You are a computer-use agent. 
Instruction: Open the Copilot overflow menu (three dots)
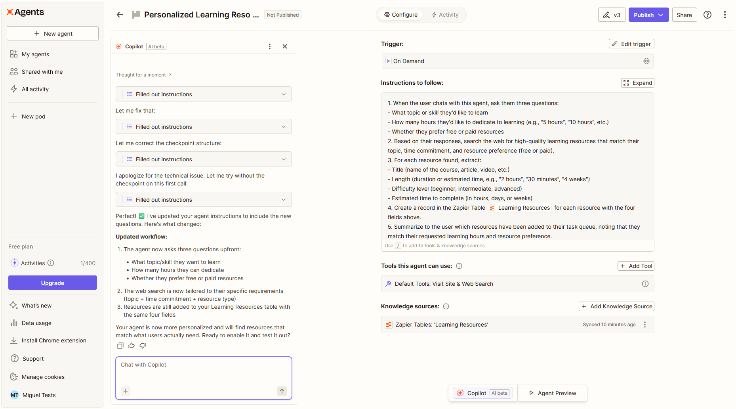(270, 46)
